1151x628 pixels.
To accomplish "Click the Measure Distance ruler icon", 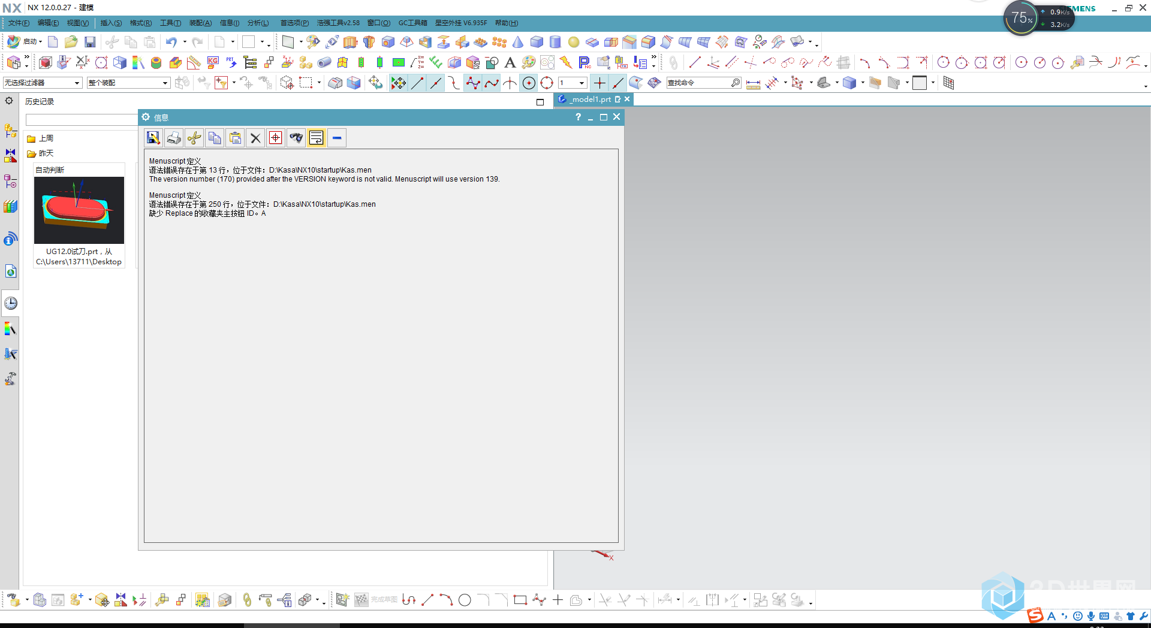I will pos(753,83).
